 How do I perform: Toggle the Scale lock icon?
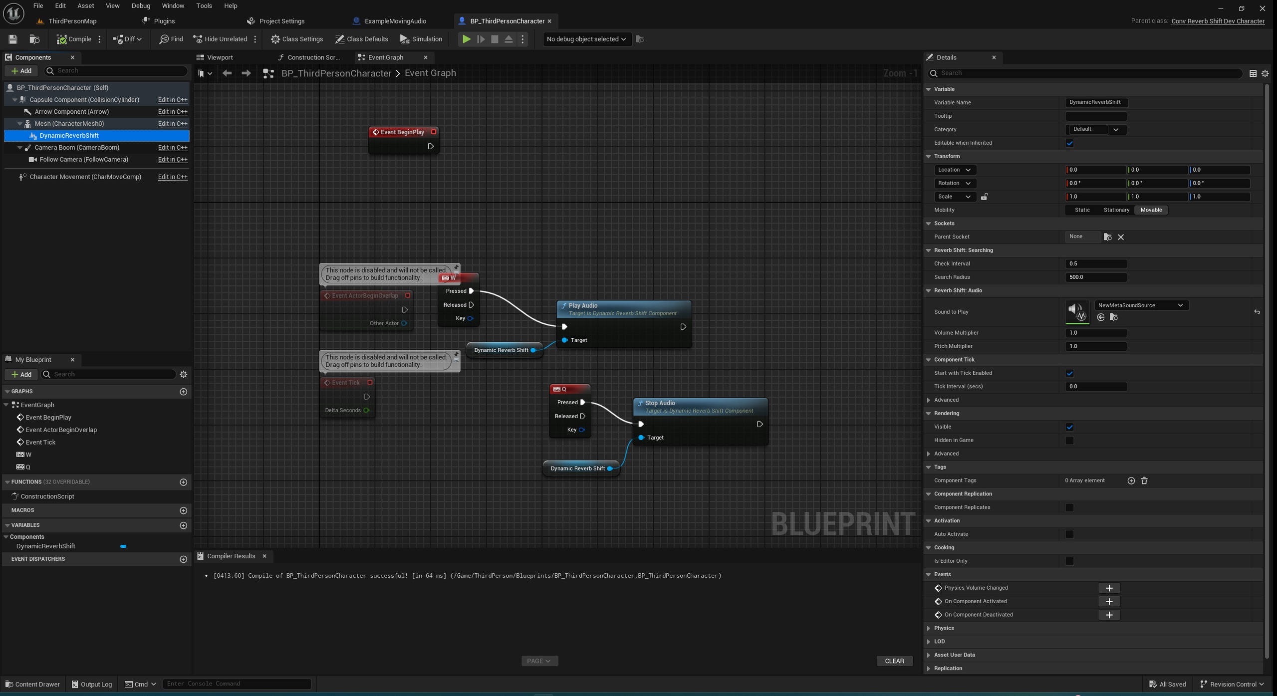[x=984, y=197]
